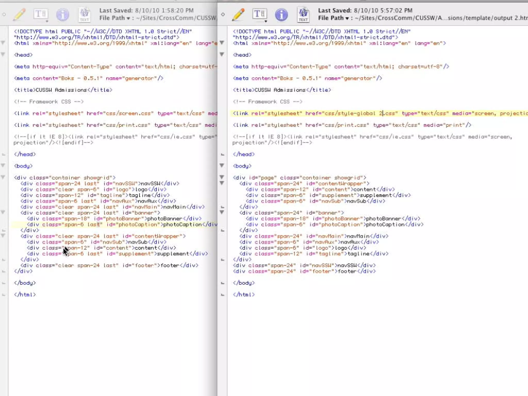This screenshot has width=528, height=396.
Task: Click the pencil icon in left window toolbar
Action: 19,14
